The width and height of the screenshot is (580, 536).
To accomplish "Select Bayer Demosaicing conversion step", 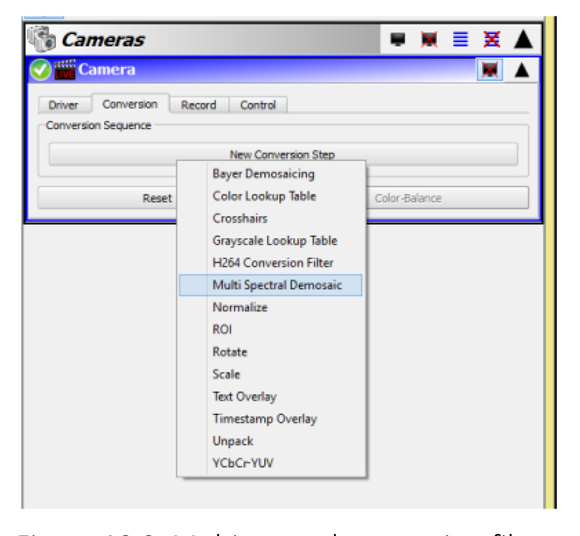I will pos(263,174).
